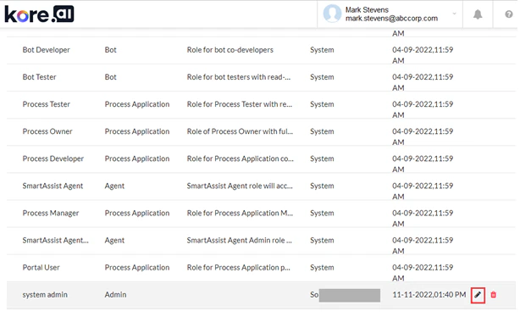This screenshot has width=520, height=317.
Task: Select the Process Owner role name
Action: point(47,131)
